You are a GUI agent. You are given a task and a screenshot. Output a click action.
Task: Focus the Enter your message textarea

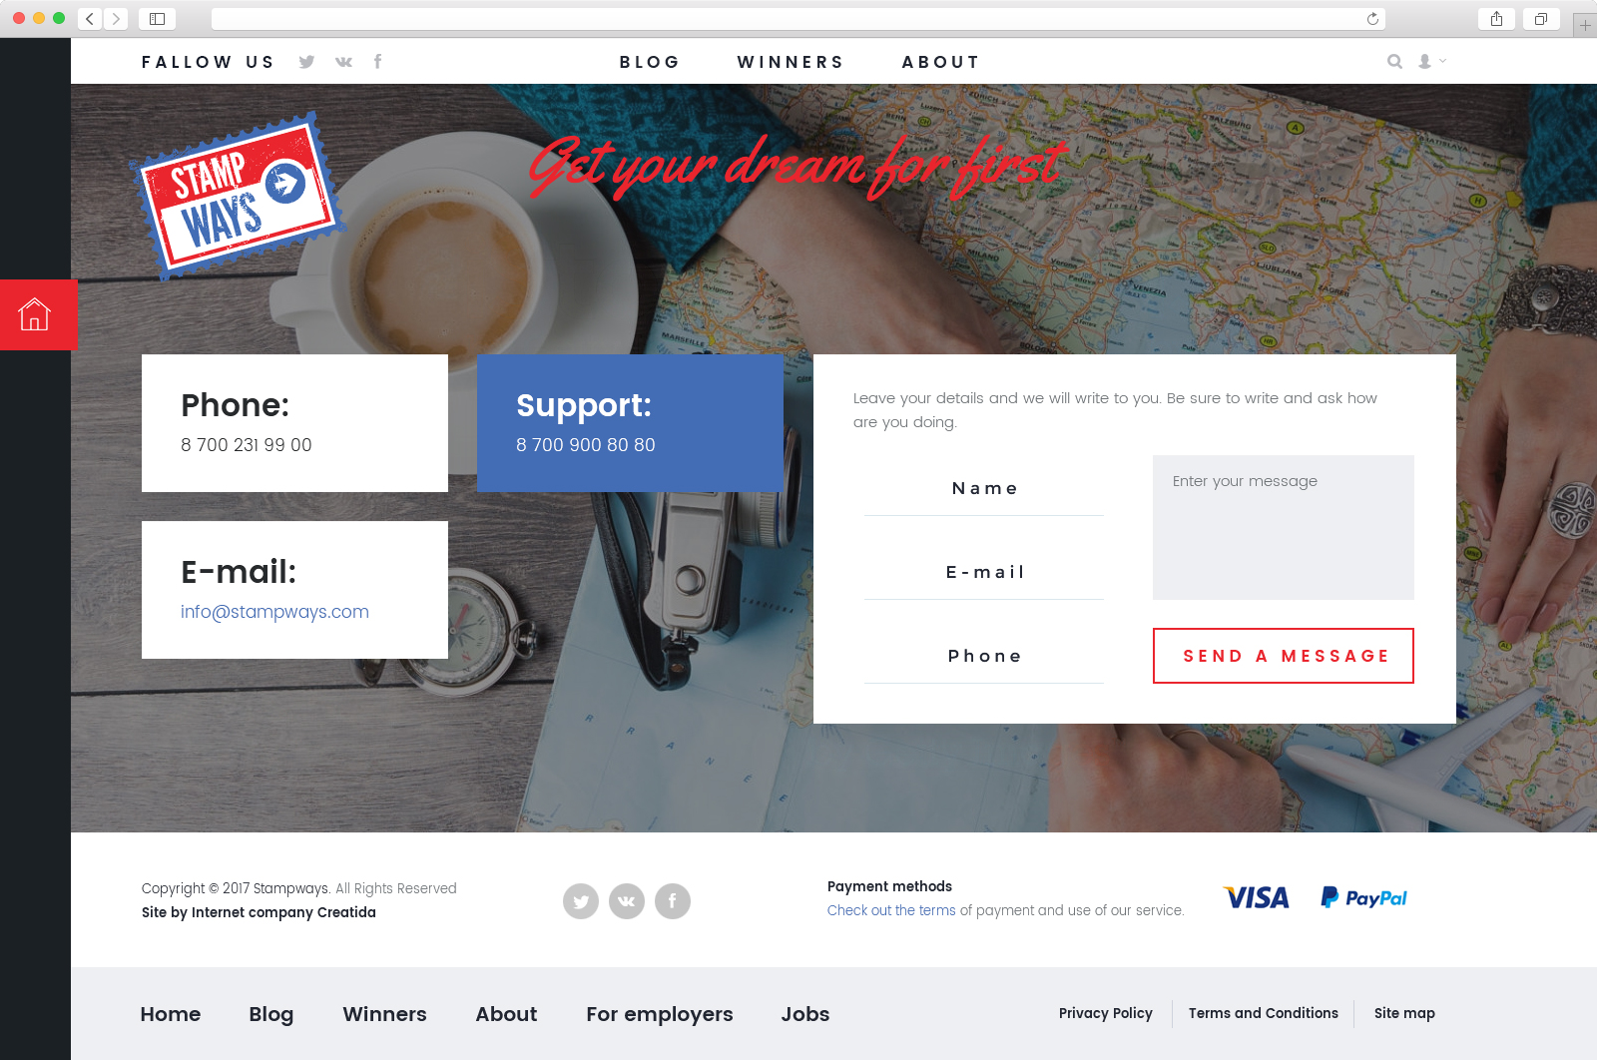pyautogui.click(x=1284, y=527)
